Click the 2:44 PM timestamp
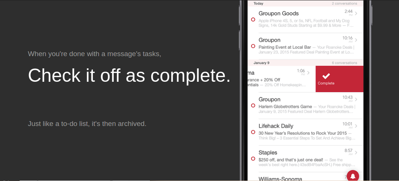399x181 pixels. click(x=348, y=13)
